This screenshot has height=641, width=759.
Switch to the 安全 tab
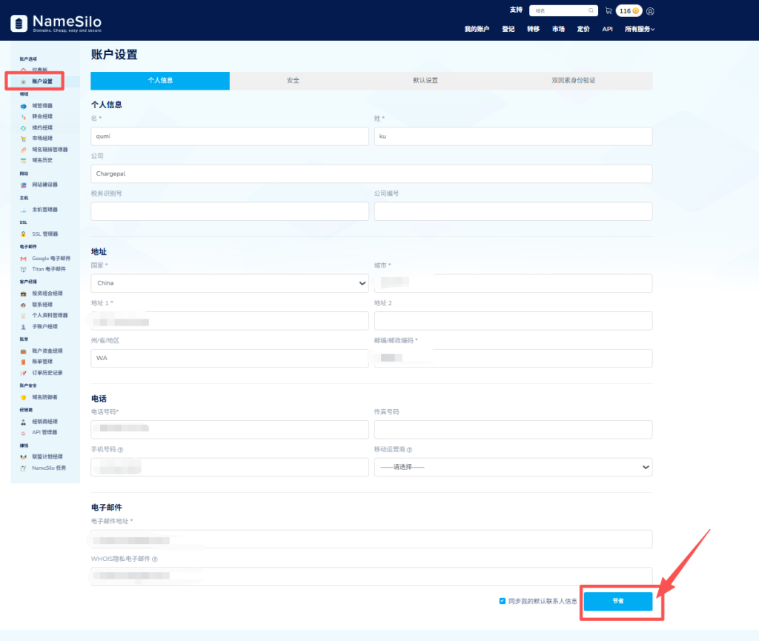293,80
